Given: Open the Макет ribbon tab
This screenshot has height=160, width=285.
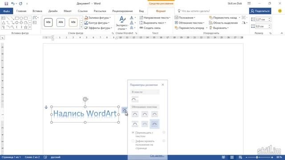Looking at the screenshot, I should [x=68, y=11].
